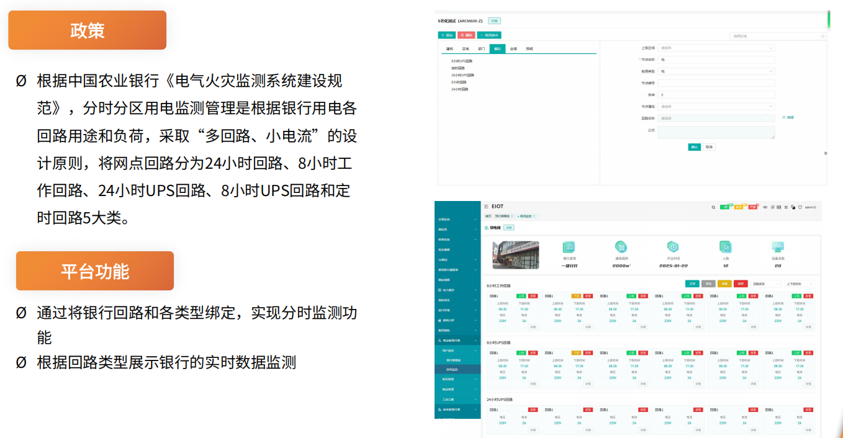
Task: Open the orange 紧急 alarm badge
Action: point(739,207)
